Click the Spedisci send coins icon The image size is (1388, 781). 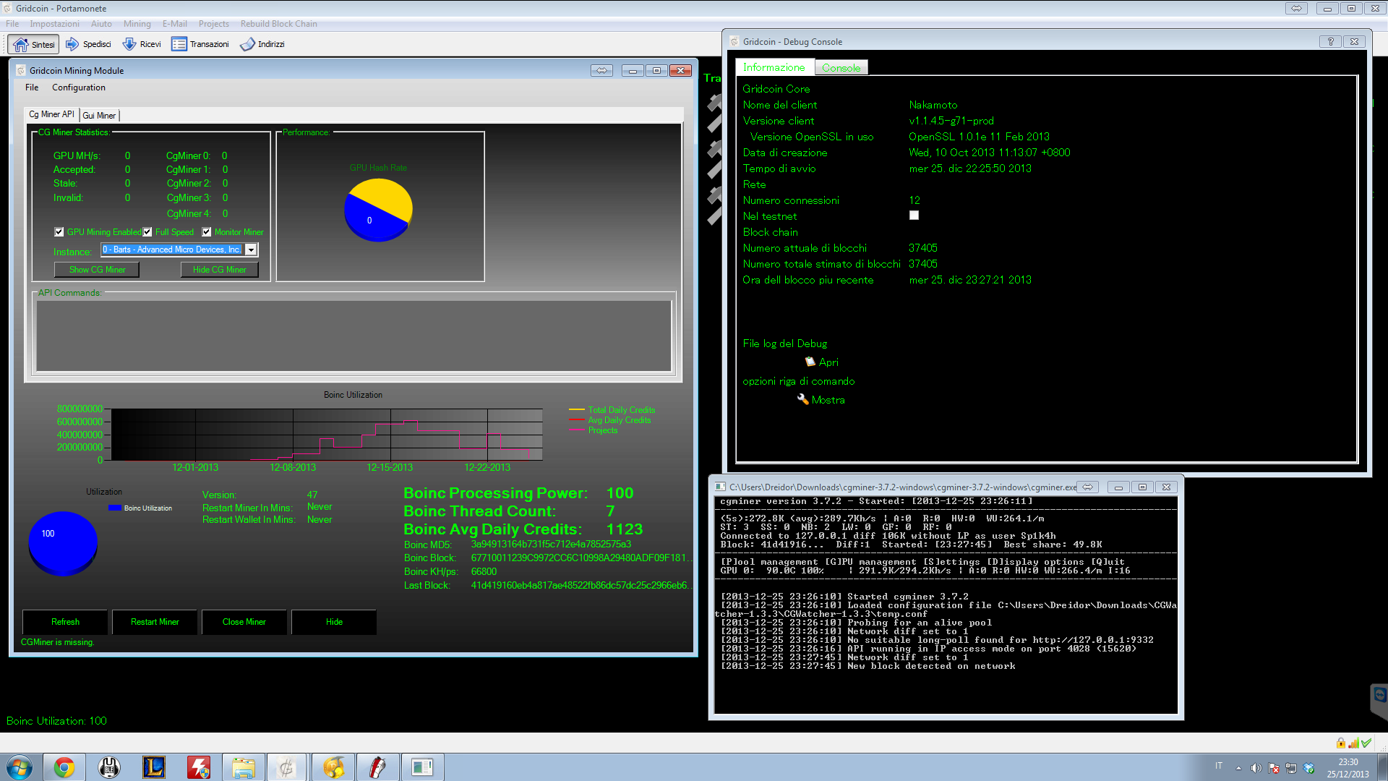pos(72,44)
